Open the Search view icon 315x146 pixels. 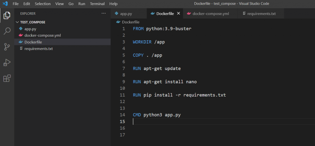pos(7,31)
